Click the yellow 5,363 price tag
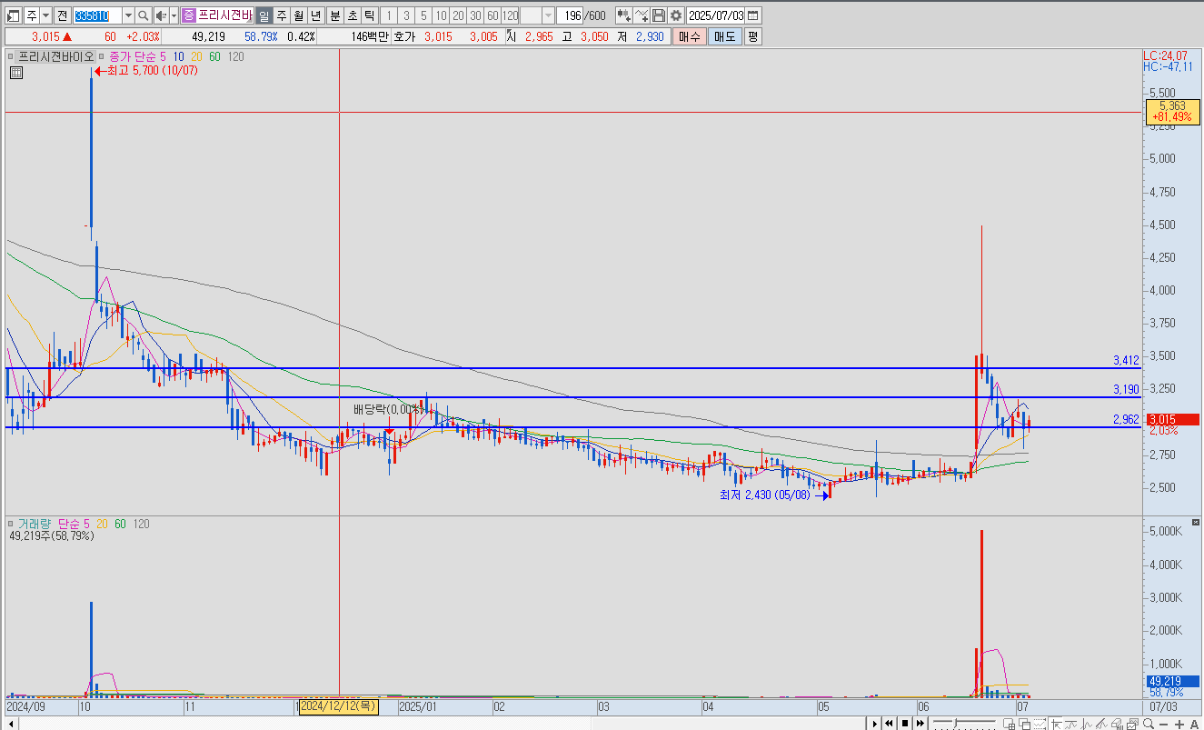Screen dimensions: 1204x730 (1172, 111)
